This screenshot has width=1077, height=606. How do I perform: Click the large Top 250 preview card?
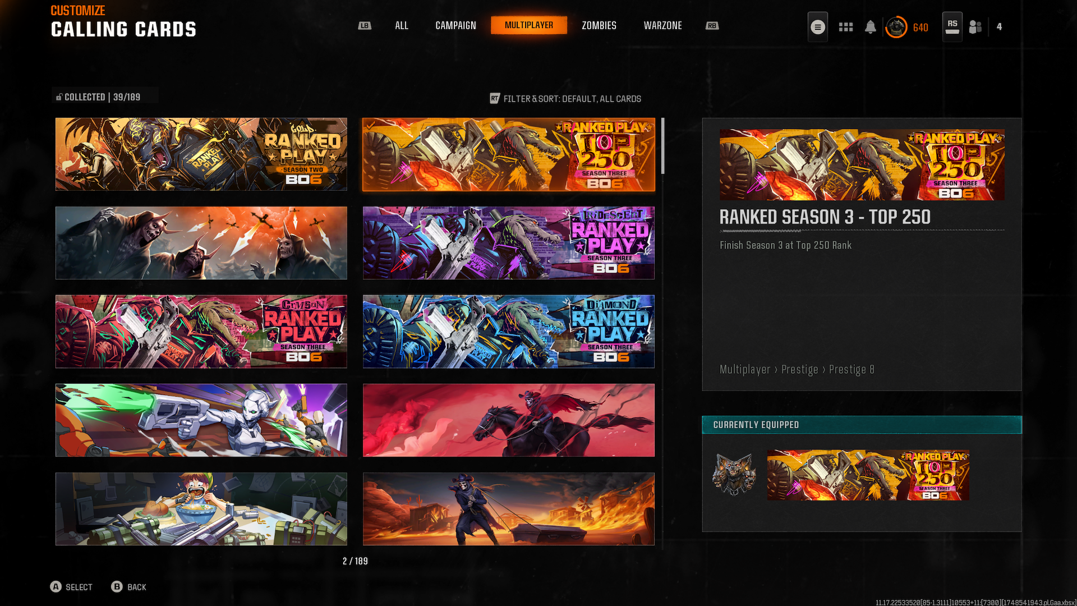tap(862, 165)
